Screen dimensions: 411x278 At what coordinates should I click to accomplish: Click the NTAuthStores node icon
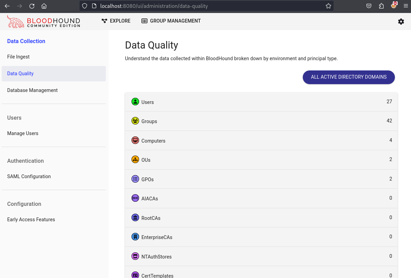tap(135, 256)
